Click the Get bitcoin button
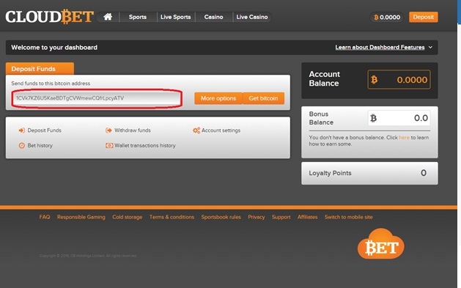Image resolution: width=461 pixels, height=288 pixels. tap(263, 98)
